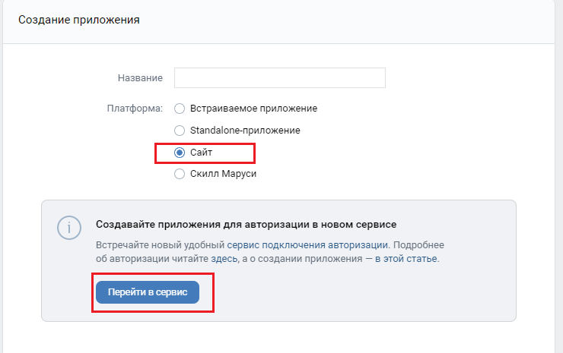
Task: Select the Сайт platform radio button
Action: tap(180, 153)
